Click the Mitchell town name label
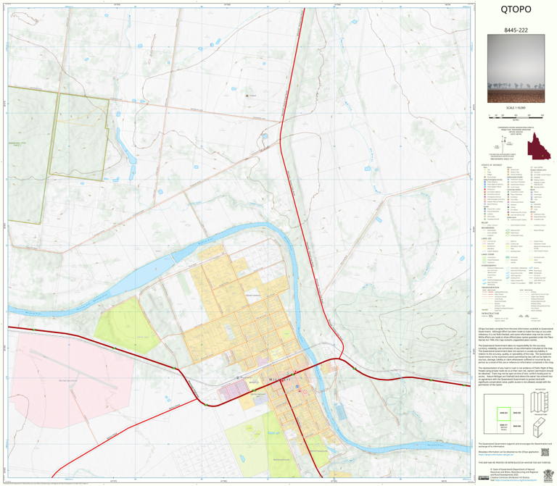 [x=280, y=380]
